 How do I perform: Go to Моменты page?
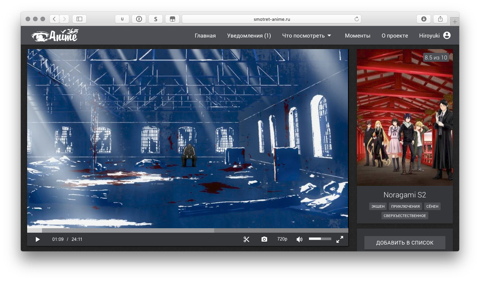coord(357,36)
